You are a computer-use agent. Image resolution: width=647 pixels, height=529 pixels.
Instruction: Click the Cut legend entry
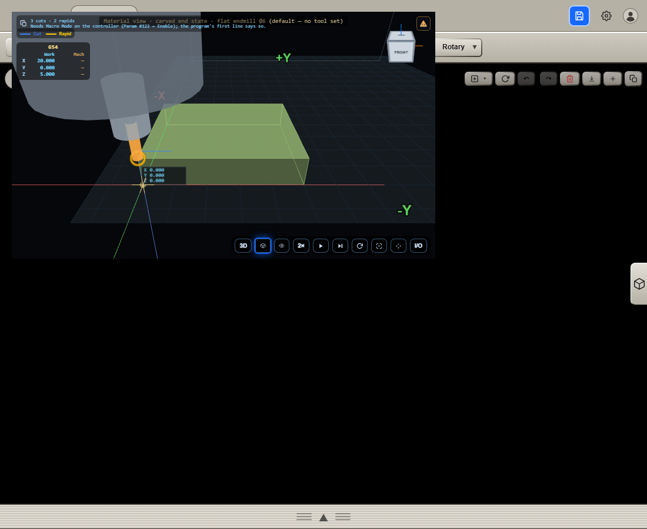point(31,34)
